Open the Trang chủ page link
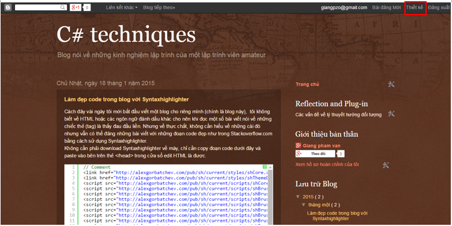The height and width of the screenshot is (226, 452). (x=307, y=84)
